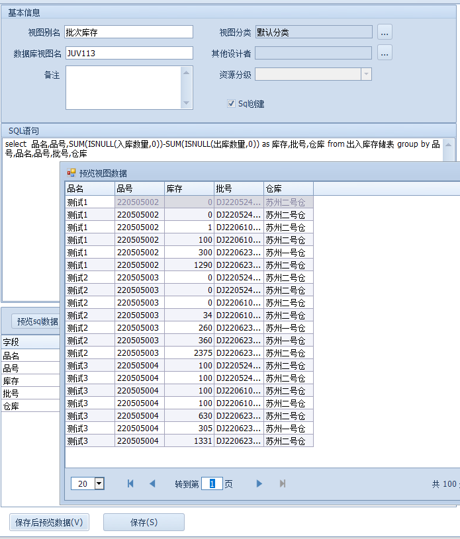
Task: Click the page number input box
Action: tap(212, 483)
